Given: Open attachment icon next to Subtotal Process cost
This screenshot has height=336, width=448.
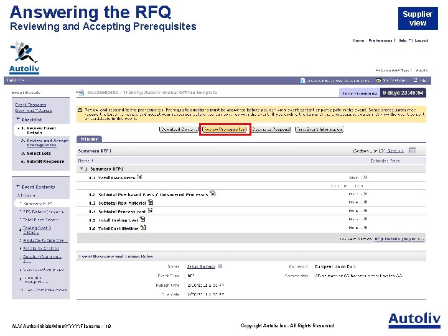Looking at the screenshot, I should (x=150, y=211).
